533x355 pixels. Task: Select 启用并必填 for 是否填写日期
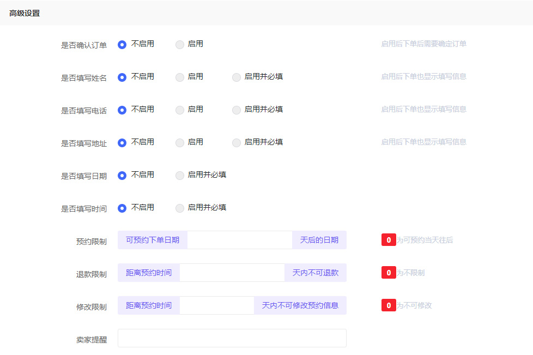[x=180, y=176]
